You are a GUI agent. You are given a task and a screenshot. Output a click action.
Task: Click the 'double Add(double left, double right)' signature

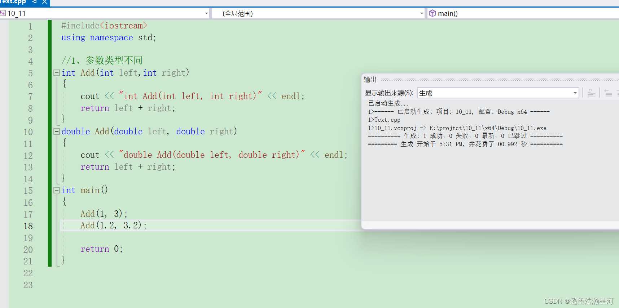[x=149, y=131]
